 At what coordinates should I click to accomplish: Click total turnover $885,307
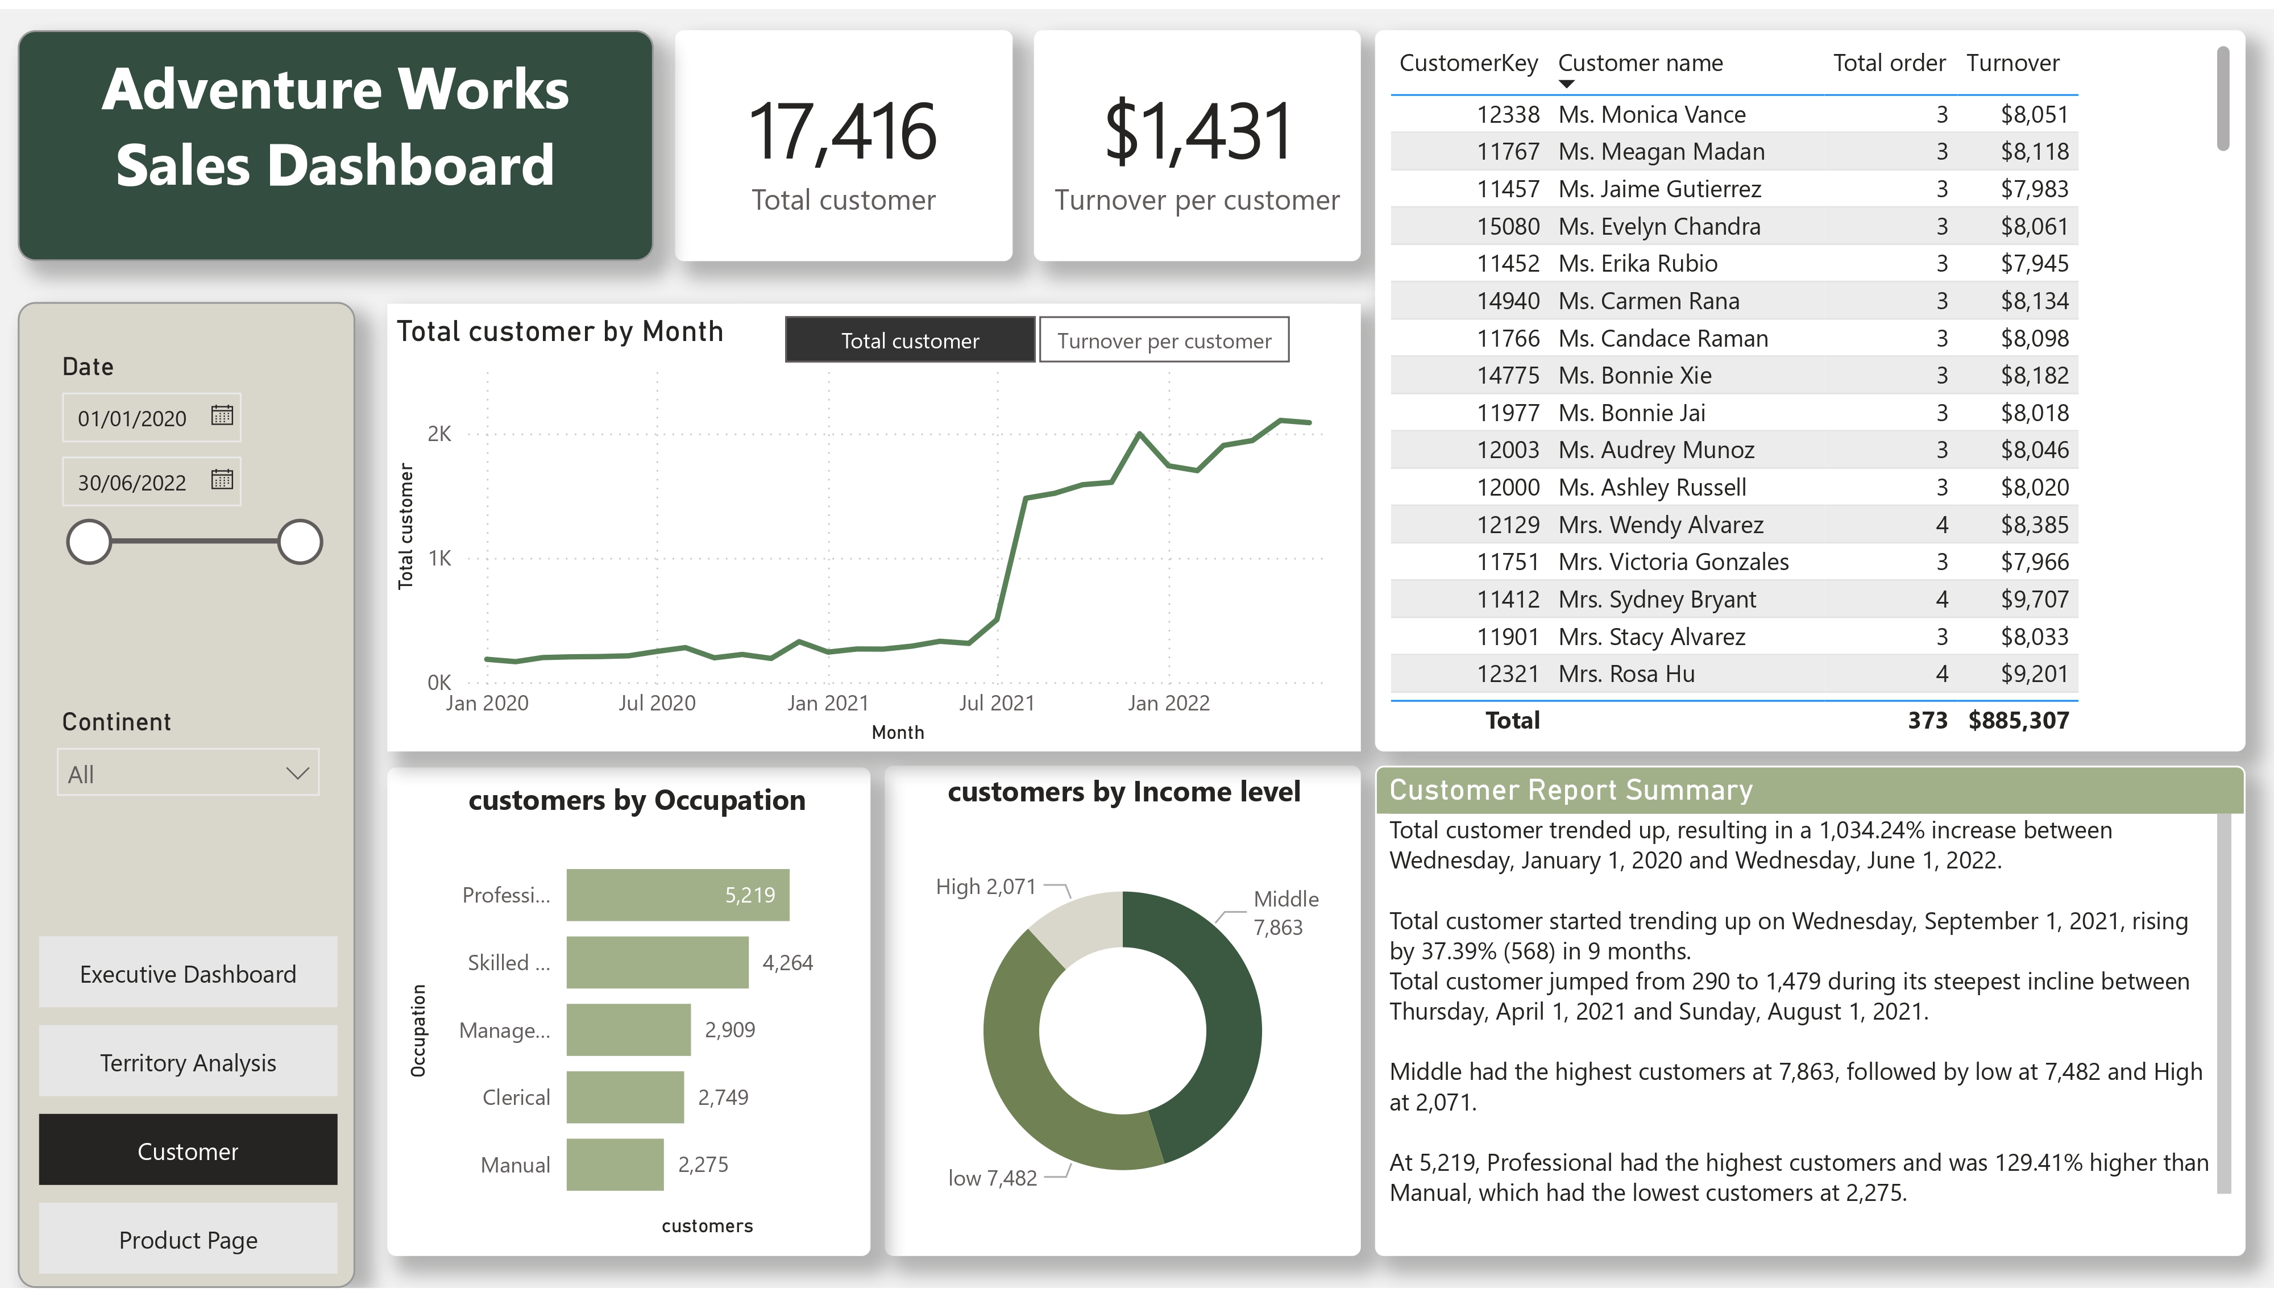tap(2018, 721)
